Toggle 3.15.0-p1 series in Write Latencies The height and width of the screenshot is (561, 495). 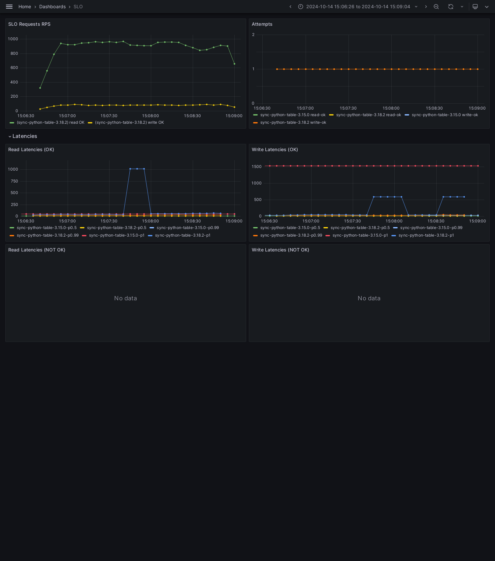[x=360, y=235]
